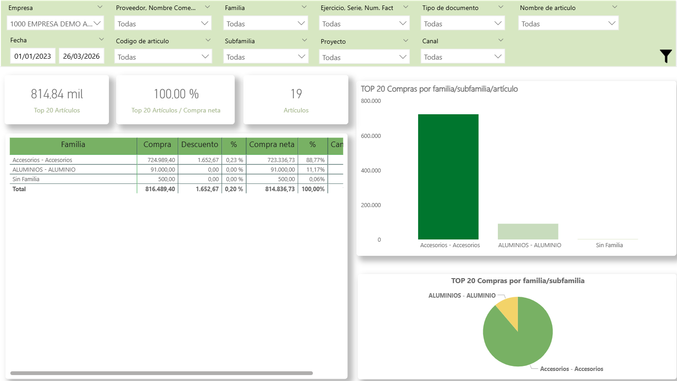Expand the Subfamilia dropdown

(266, 57)
